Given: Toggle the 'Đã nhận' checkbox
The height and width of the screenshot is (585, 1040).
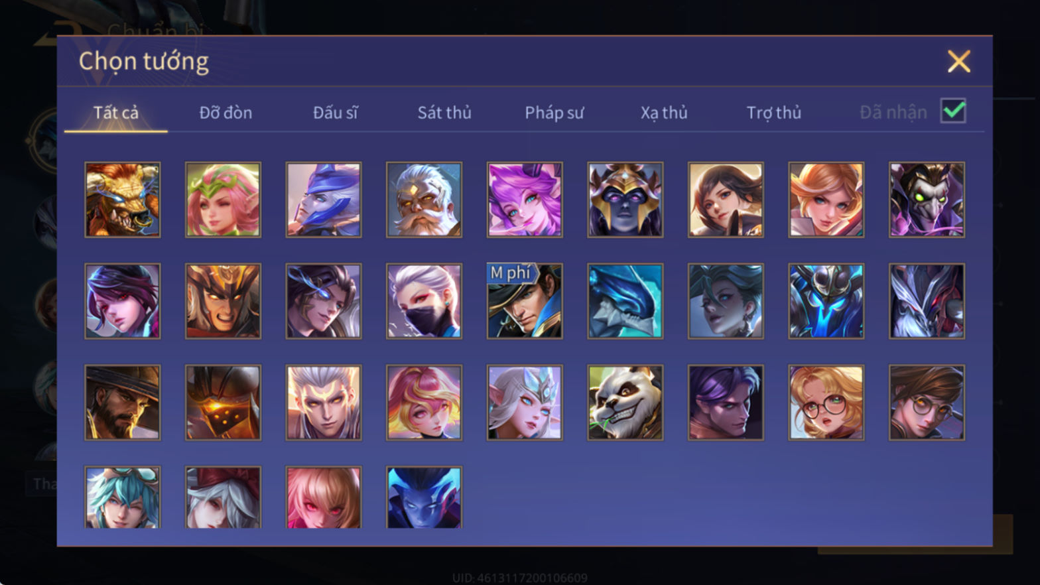Looking at the screenshot, I should coord(953,111).
